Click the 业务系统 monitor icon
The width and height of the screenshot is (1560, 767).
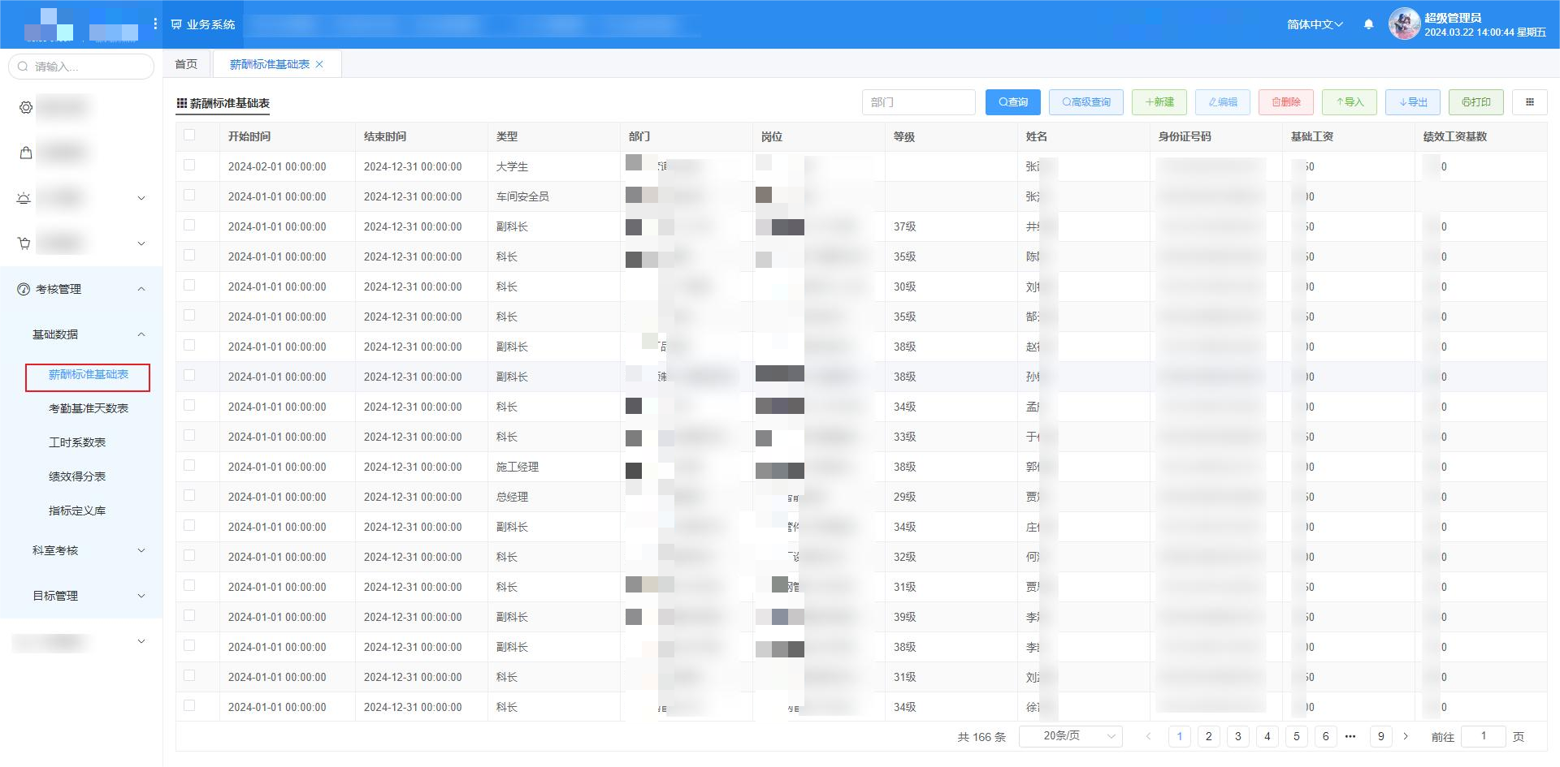pyautogui.click(x=176, y=24)
